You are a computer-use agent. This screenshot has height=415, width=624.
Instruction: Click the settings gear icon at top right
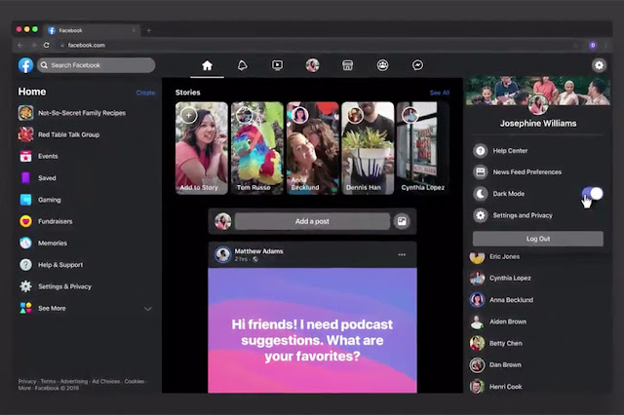599,65
